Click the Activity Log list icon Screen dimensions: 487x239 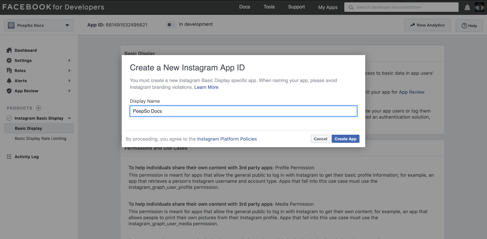(9, 157)
